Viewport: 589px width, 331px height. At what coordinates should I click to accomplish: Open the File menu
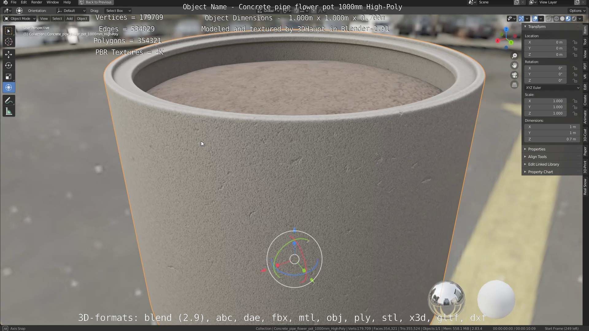[13, 2]
